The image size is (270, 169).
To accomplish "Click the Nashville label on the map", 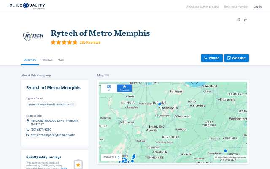I will pos(160,152).
